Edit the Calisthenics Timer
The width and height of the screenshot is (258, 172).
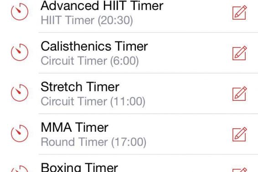[x=239, y=53]
